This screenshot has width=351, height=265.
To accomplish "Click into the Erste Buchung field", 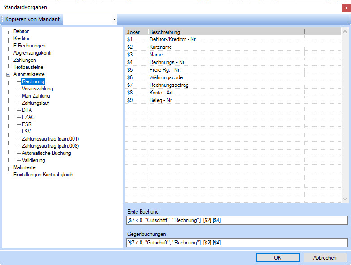I will click(x=236, y=220).
